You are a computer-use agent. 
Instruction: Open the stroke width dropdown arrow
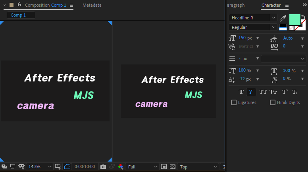click(258, 59)
